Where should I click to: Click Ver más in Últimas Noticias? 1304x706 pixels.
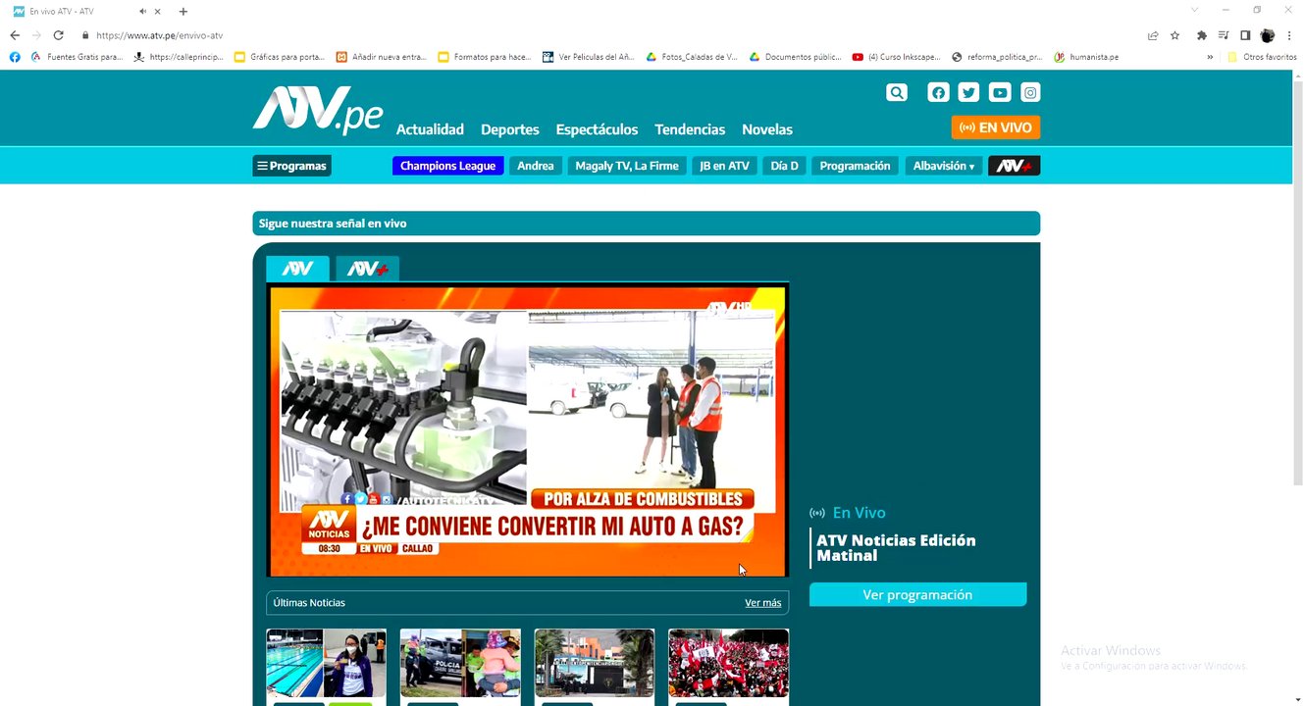click(x=762, y=602)
